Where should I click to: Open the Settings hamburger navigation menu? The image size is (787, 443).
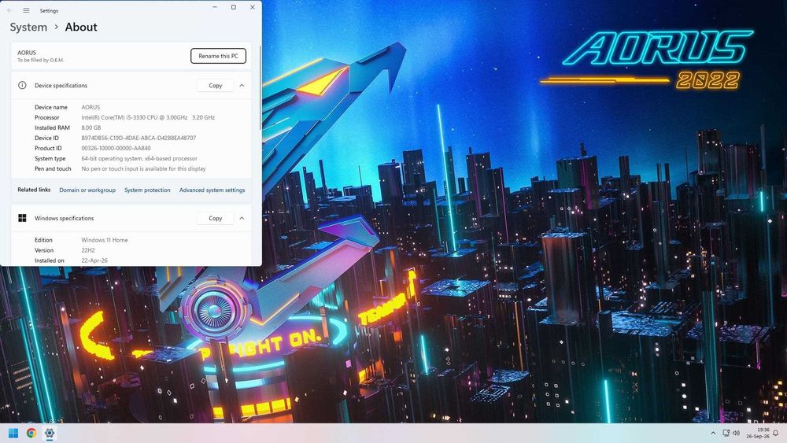pos(26,10)
